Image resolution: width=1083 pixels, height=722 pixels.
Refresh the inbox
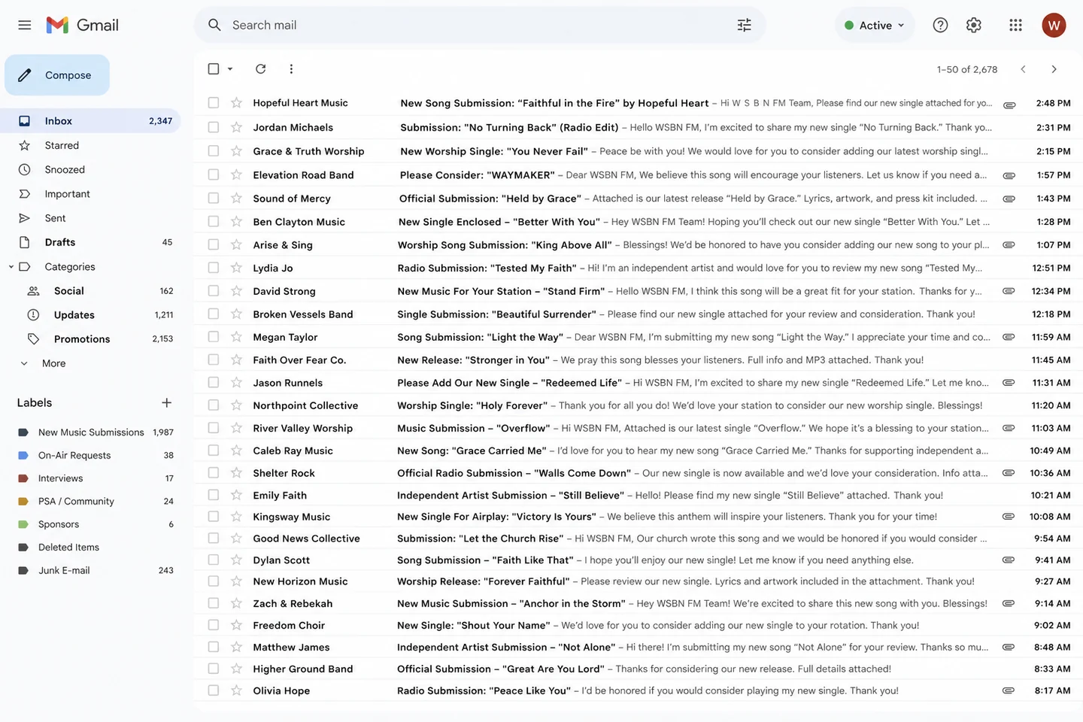[x=260, y=68]
